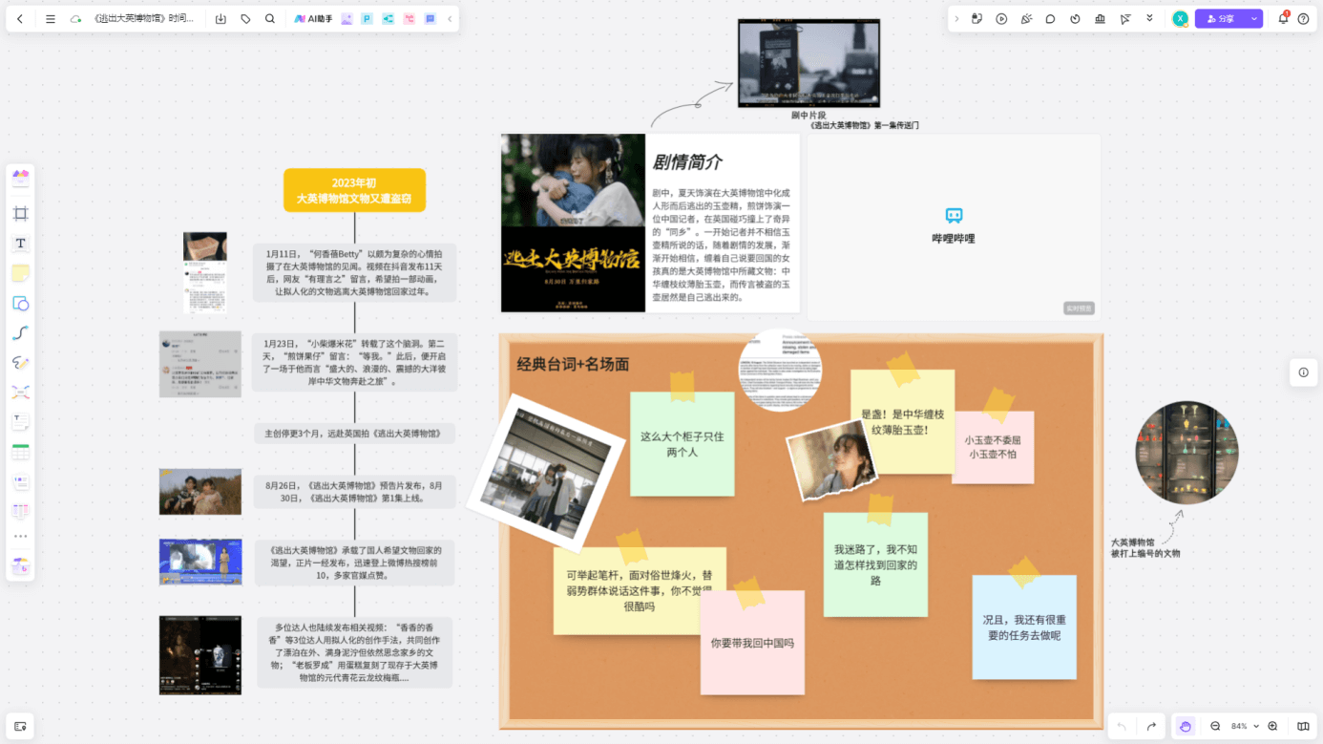This screenshot has height=744, width=1323.
Task: Undo the last action
Action: point(1122,727)
